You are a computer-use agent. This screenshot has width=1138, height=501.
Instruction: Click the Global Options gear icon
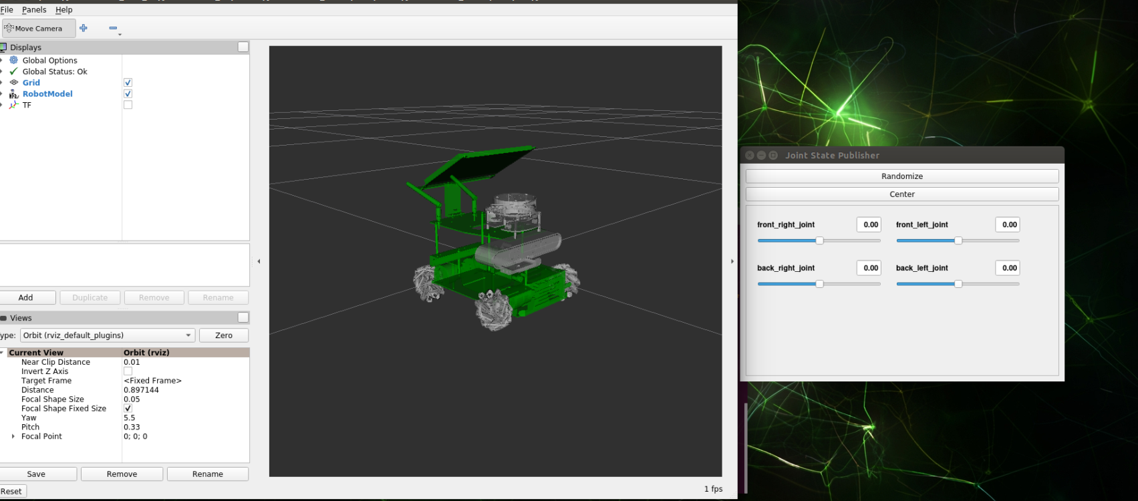click(x=13, y=60)
